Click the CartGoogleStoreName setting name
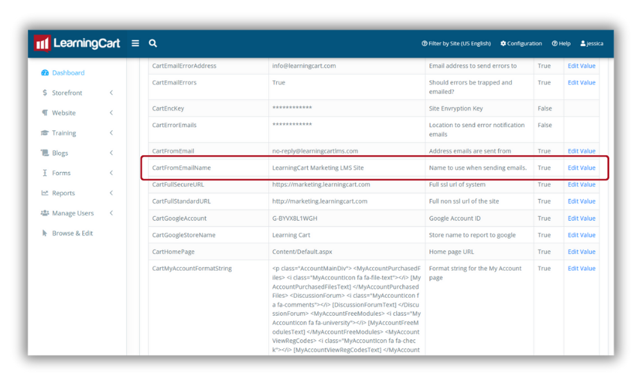Viewport: 642px width, 385px height. pyautogui.click(x=184, y=235)
